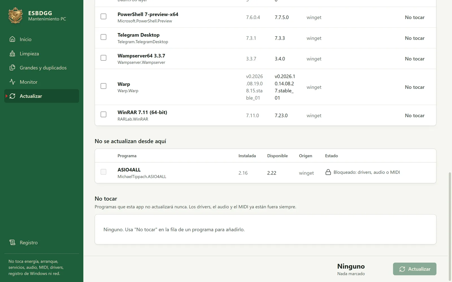Screen dimensions: 452x282
Task: Click the Actualizar refresh icon in the sidebar
Action: 12,96
